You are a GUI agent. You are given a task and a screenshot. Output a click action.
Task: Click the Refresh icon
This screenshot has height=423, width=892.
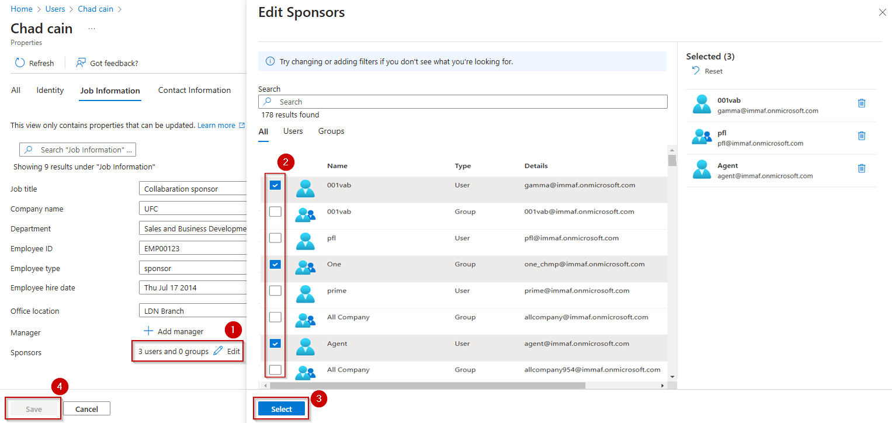[x=20, y=63]
